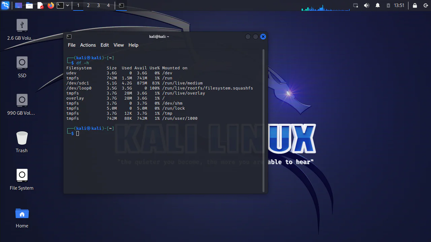The width and height of the screenshot is (431, 242).
Task: Log out via the tray logout icon
Action: point(426,5)
